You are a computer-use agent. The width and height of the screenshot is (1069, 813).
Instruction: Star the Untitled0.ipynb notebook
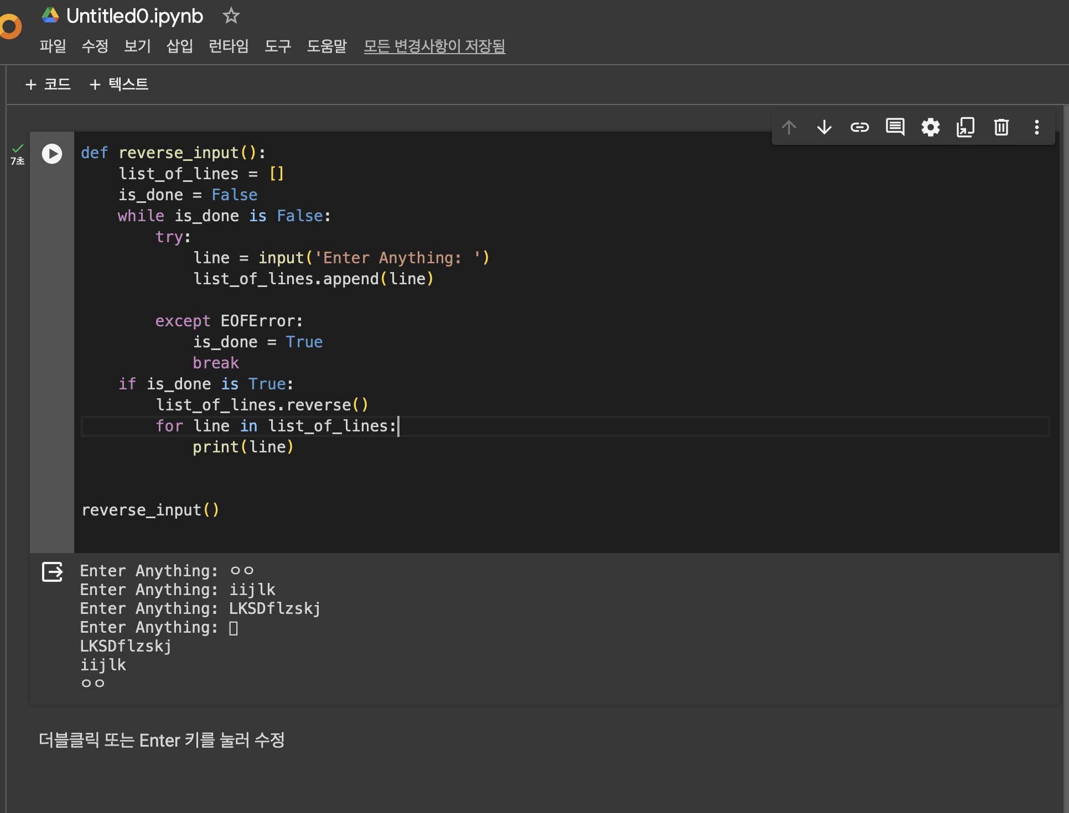(x=231, y=16)
